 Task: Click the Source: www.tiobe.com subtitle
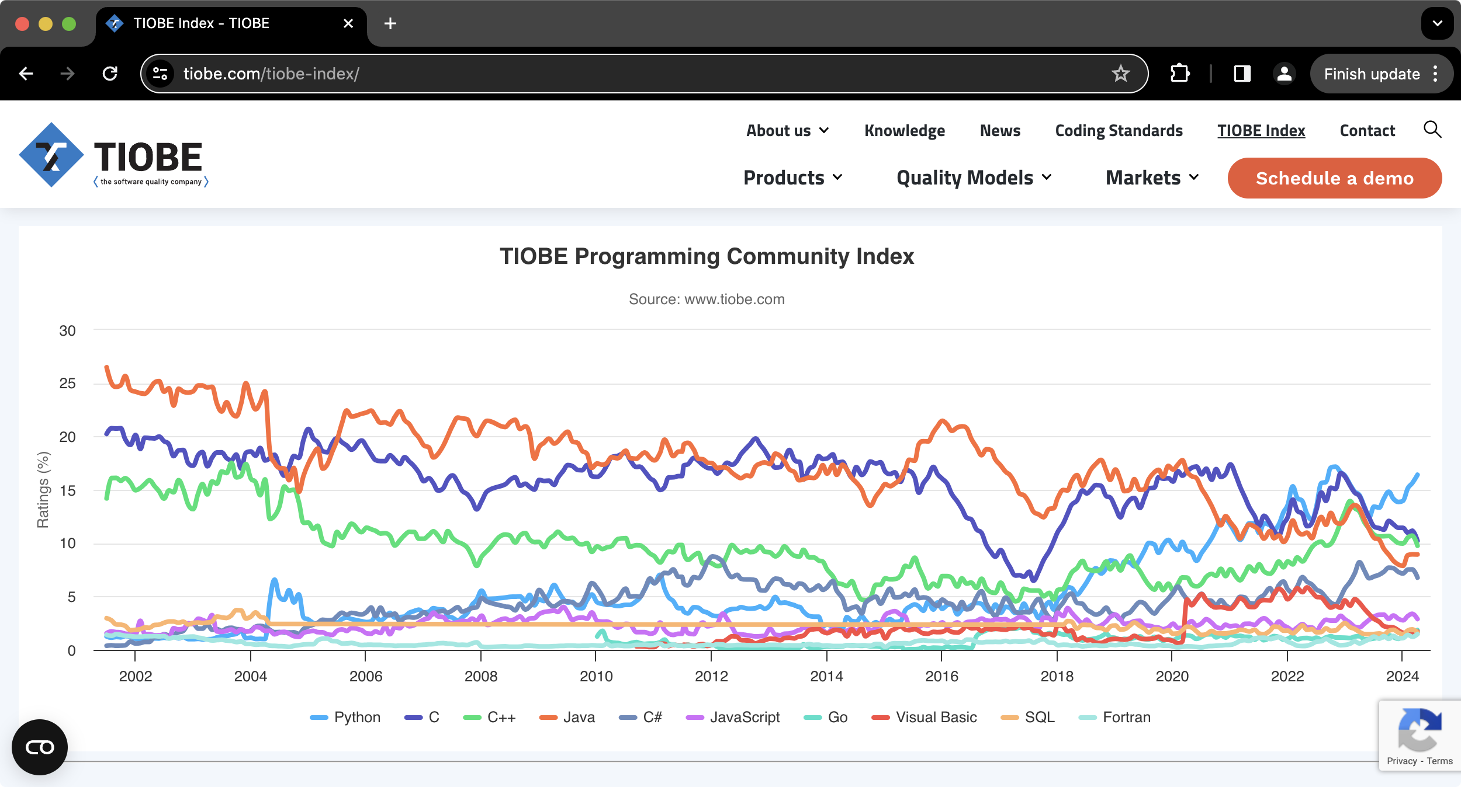[x=707, y=299]
